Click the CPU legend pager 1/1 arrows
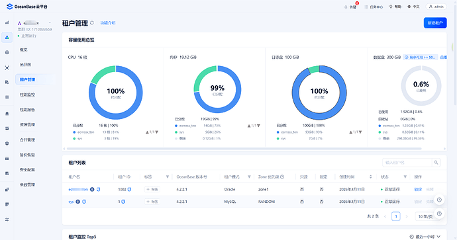 click(x=152, y=132)
